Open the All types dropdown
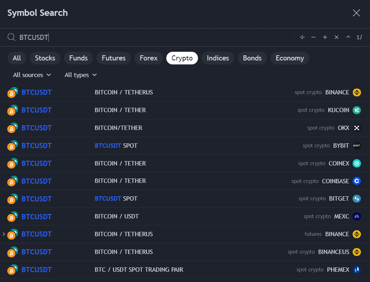The width and height of the screenshot is (370, 282). (81, 75)
